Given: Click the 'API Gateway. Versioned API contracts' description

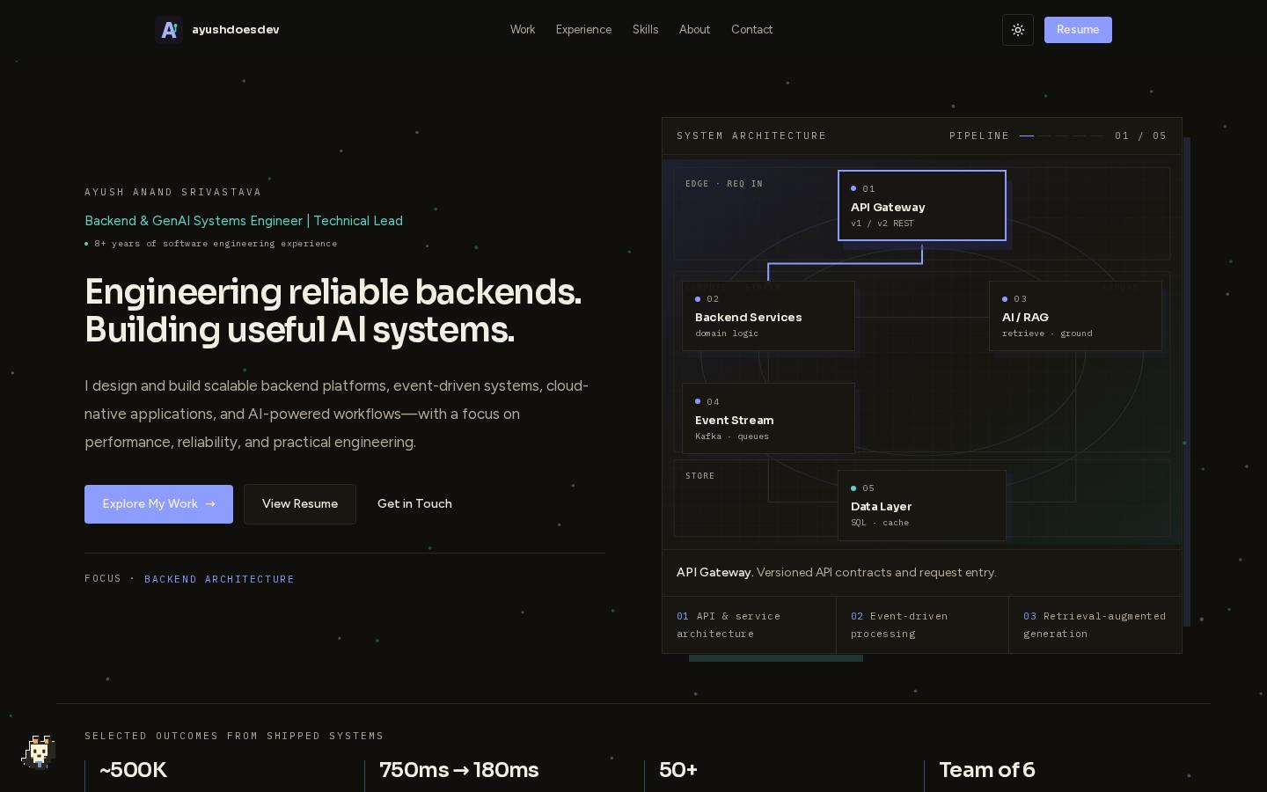Looking at the screenshot, I should tap(836, 573).
